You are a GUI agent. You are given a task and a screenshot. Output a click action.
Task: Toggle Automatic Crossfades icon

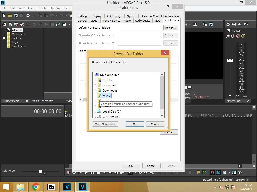click(x=218, y=172)
